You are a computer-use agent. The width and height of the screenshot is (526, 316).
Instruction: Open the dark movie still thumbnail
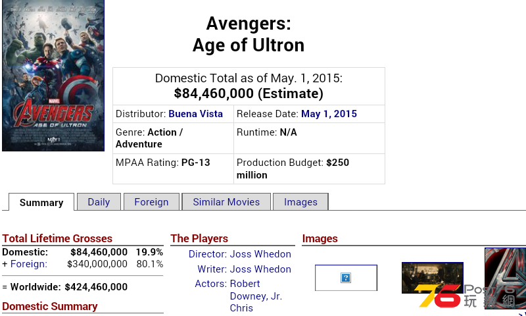(x=433, y=277)
